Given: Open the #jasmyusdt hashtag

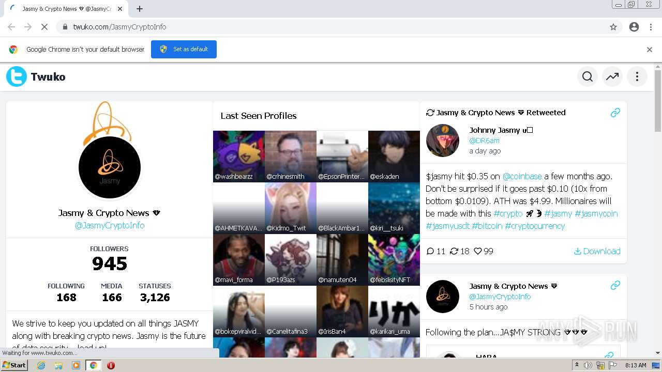Looking at the screenshot, I should coord(447,226).
